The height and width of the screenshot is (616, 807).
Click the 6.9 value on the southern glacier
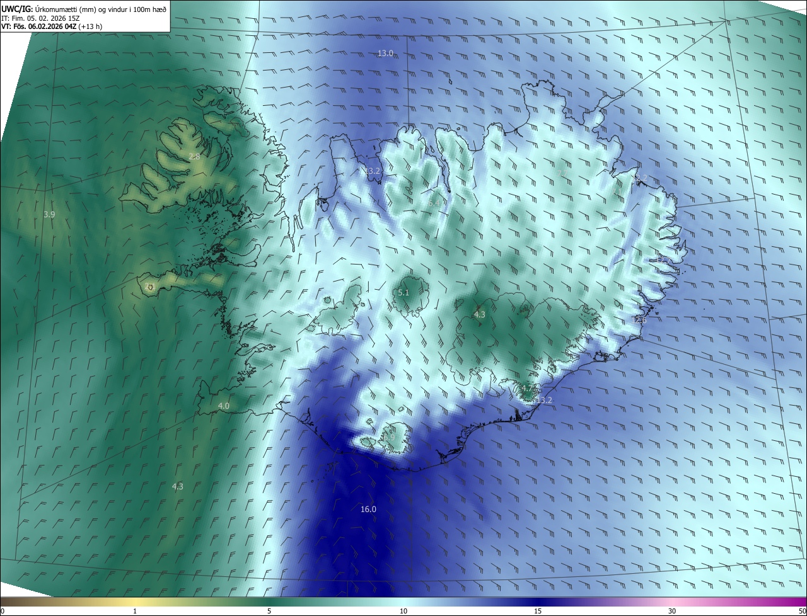coord(389,437)
